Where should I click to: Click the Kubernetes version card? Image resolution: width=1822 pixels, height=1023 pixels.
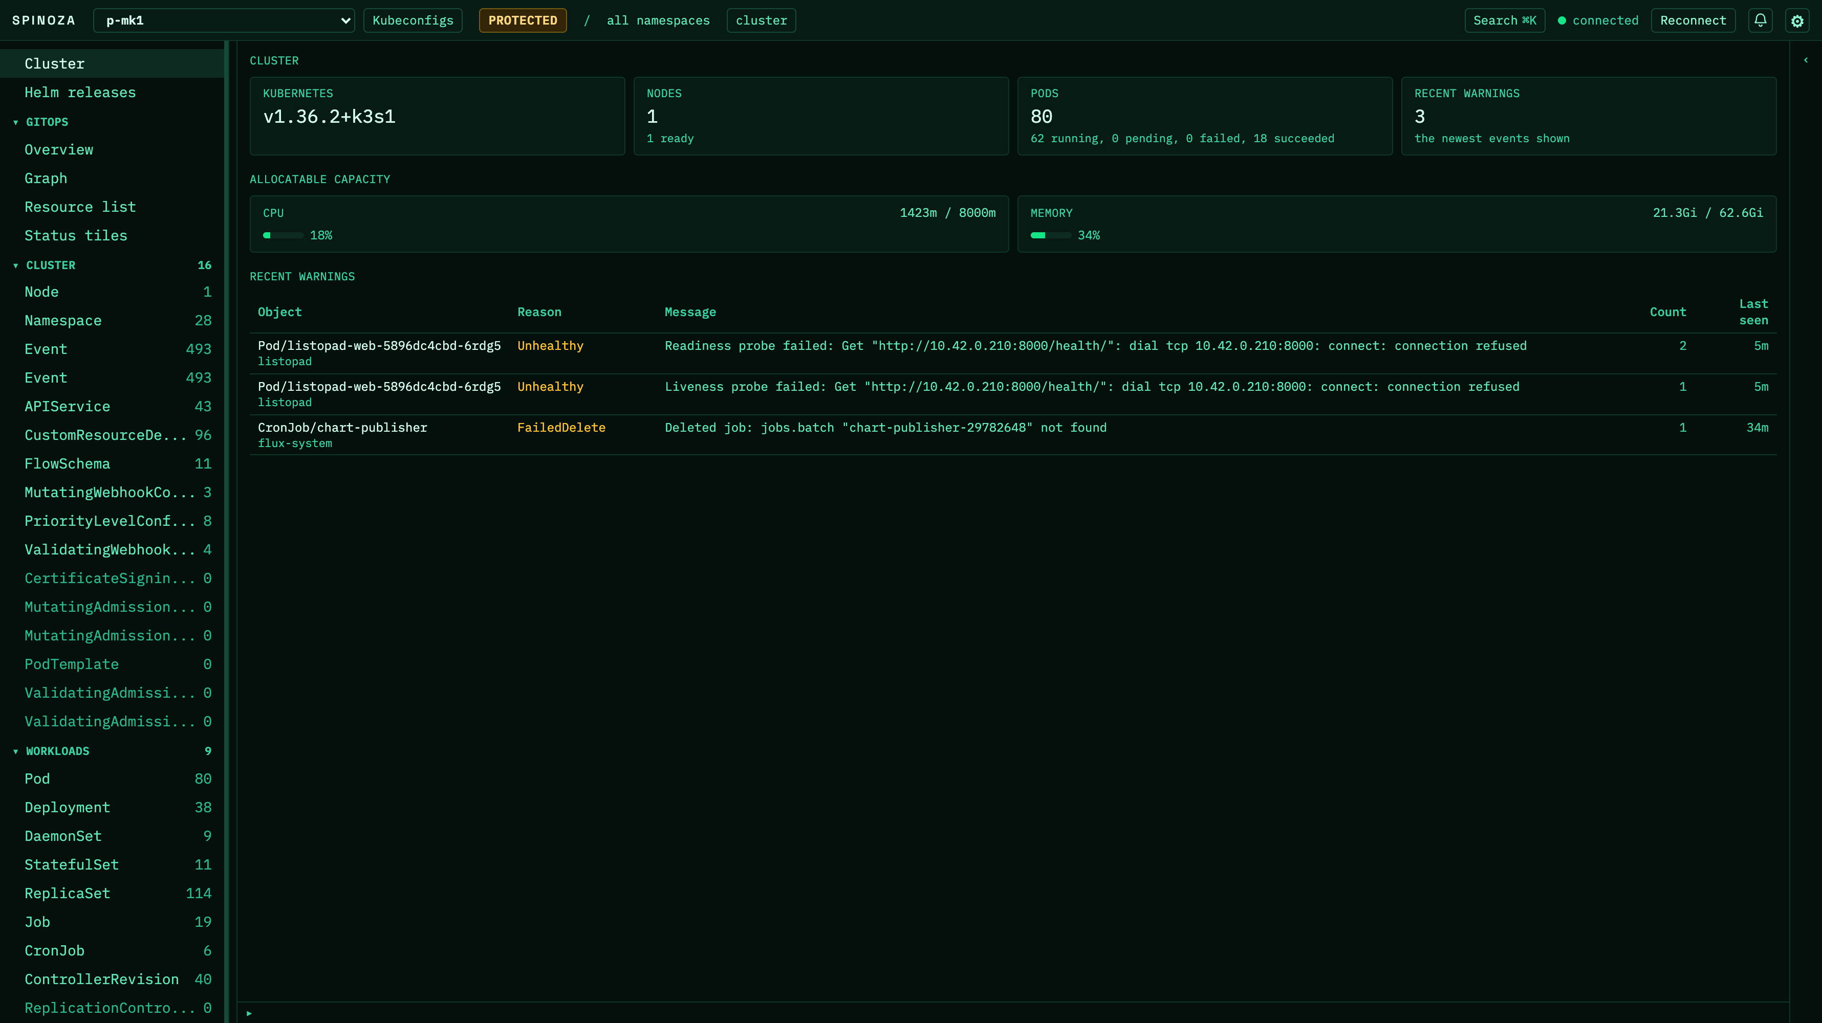pyautogui.click(x=437, y=116)
